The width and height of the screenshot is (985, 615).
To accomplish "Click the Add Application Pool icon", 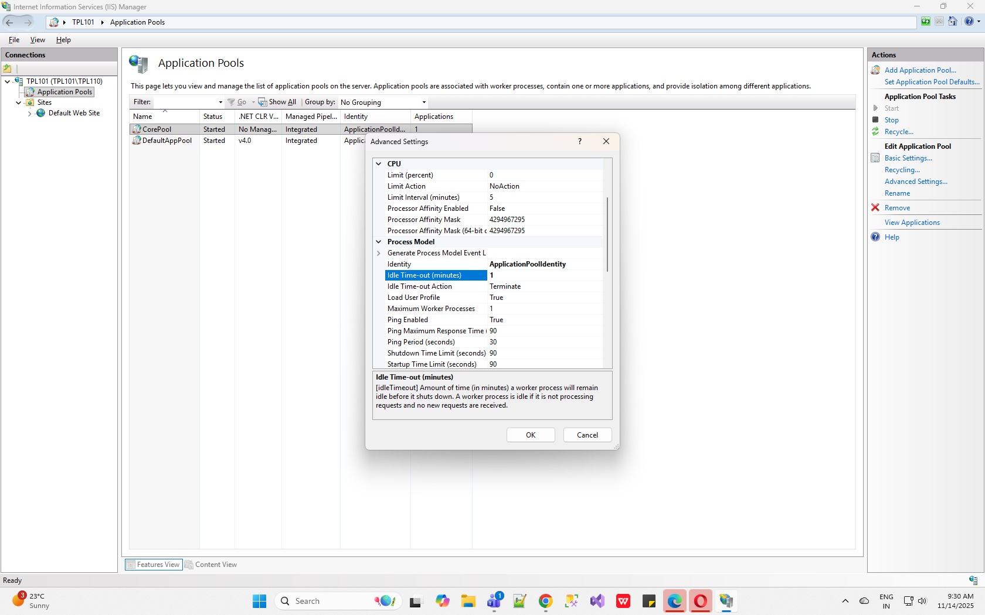I will [x=875, y=70].
